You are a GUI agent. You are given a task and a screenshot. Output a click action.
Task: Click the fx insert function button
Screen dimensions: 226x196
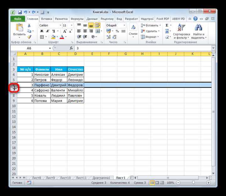[x=71, y=48]
